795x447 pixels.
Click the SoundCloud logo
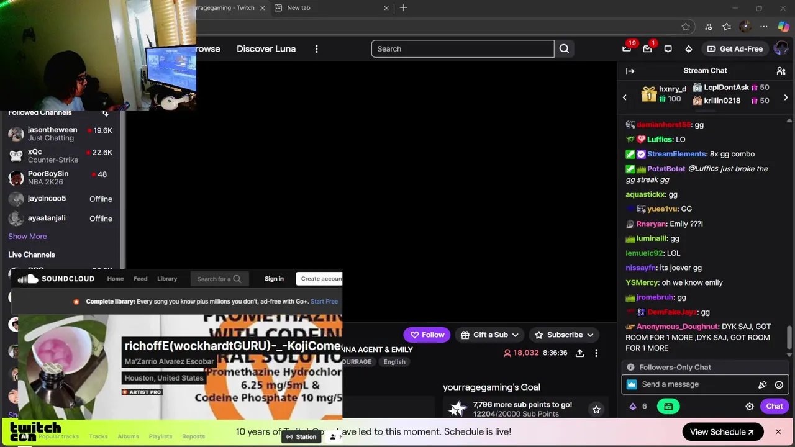pos(56,279)
